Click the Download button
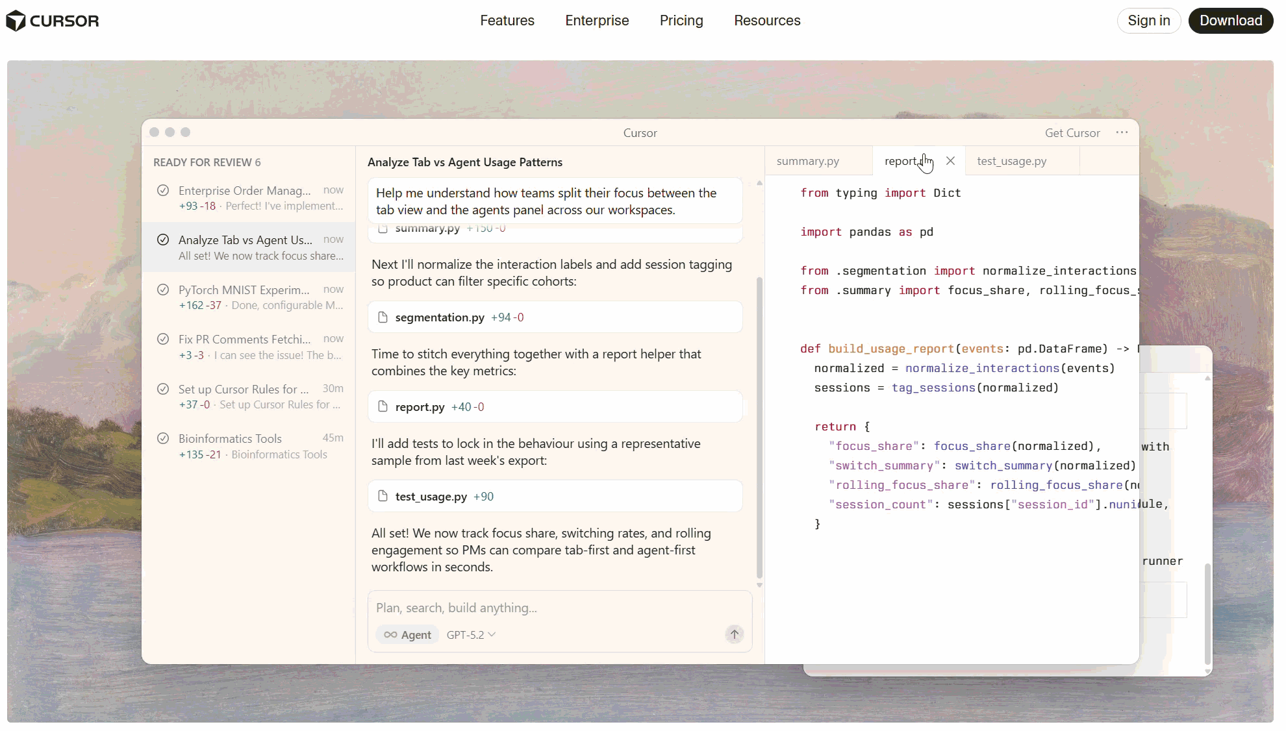This screenshot has width=1286, height=731. point(1230,21)
